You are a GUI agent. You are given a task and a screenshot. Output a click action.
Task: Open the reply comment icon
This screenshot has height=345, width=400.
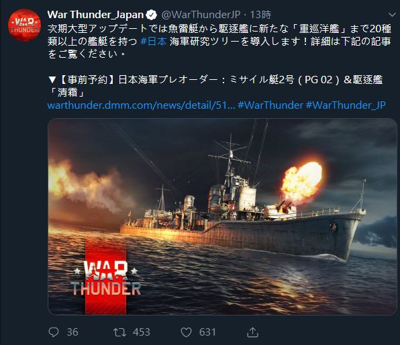click(54, 332)
